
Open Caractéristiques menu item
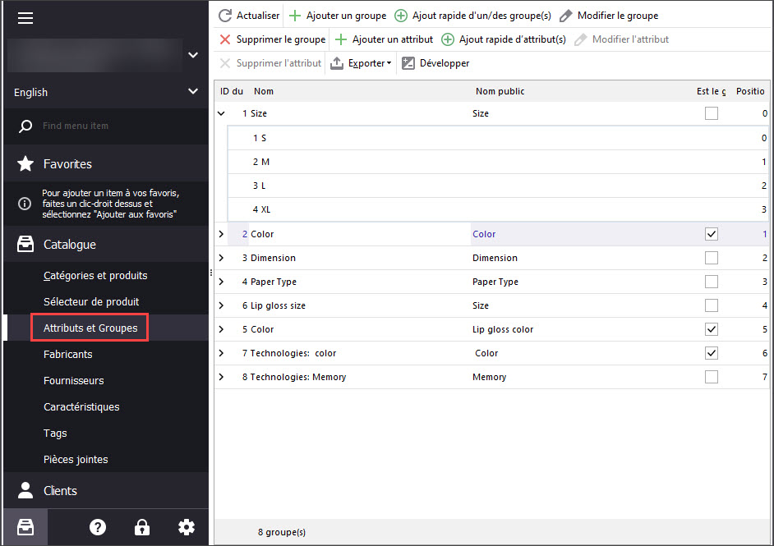tap(81, 407)
